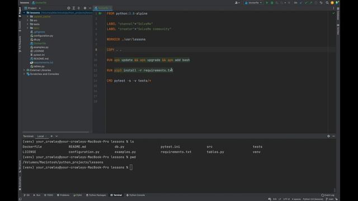Collapse the lessons root folder
The width and height of the screenshot is (358, 201).
point(24,13)
